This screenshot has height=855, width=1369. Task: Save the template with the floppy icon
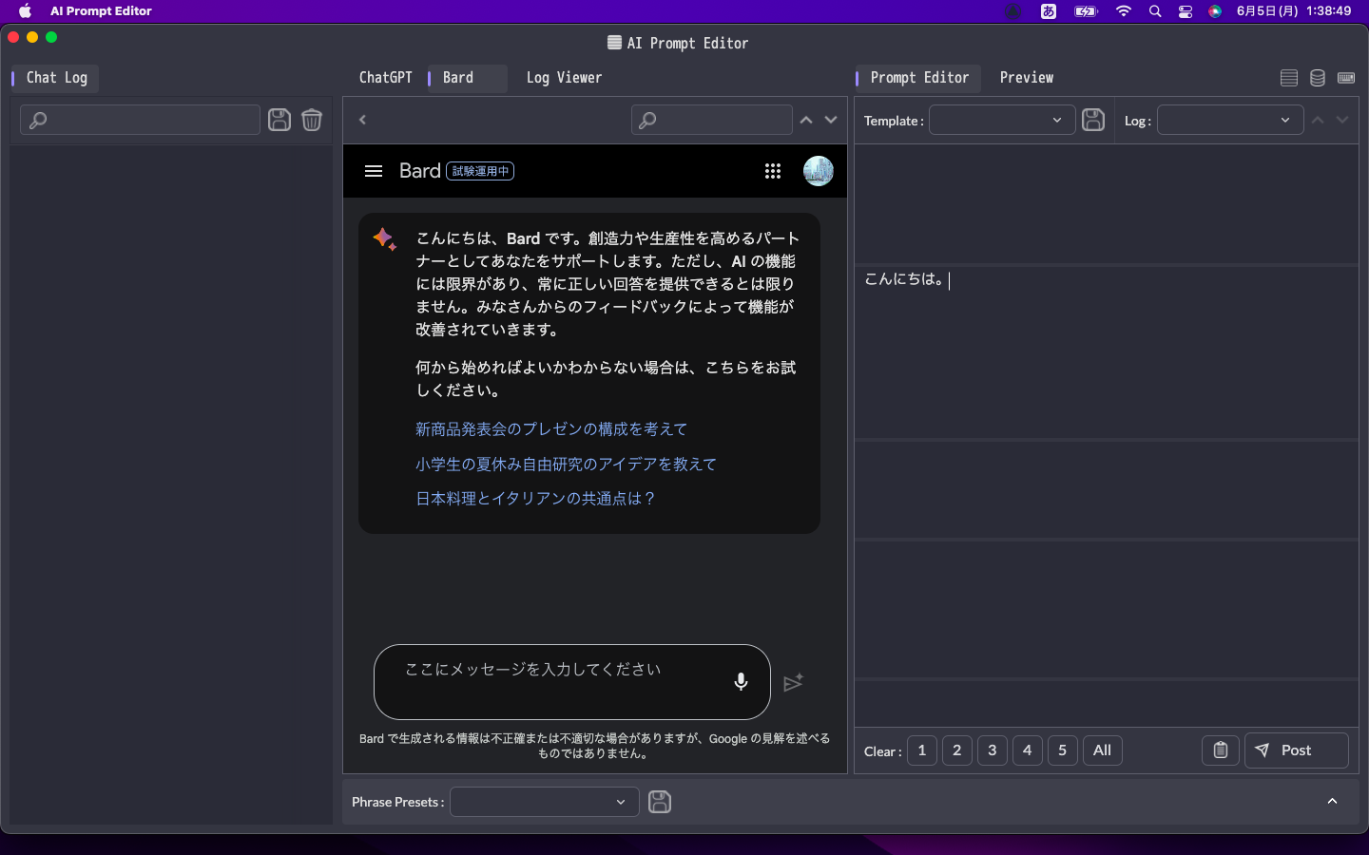[1093, 120]
